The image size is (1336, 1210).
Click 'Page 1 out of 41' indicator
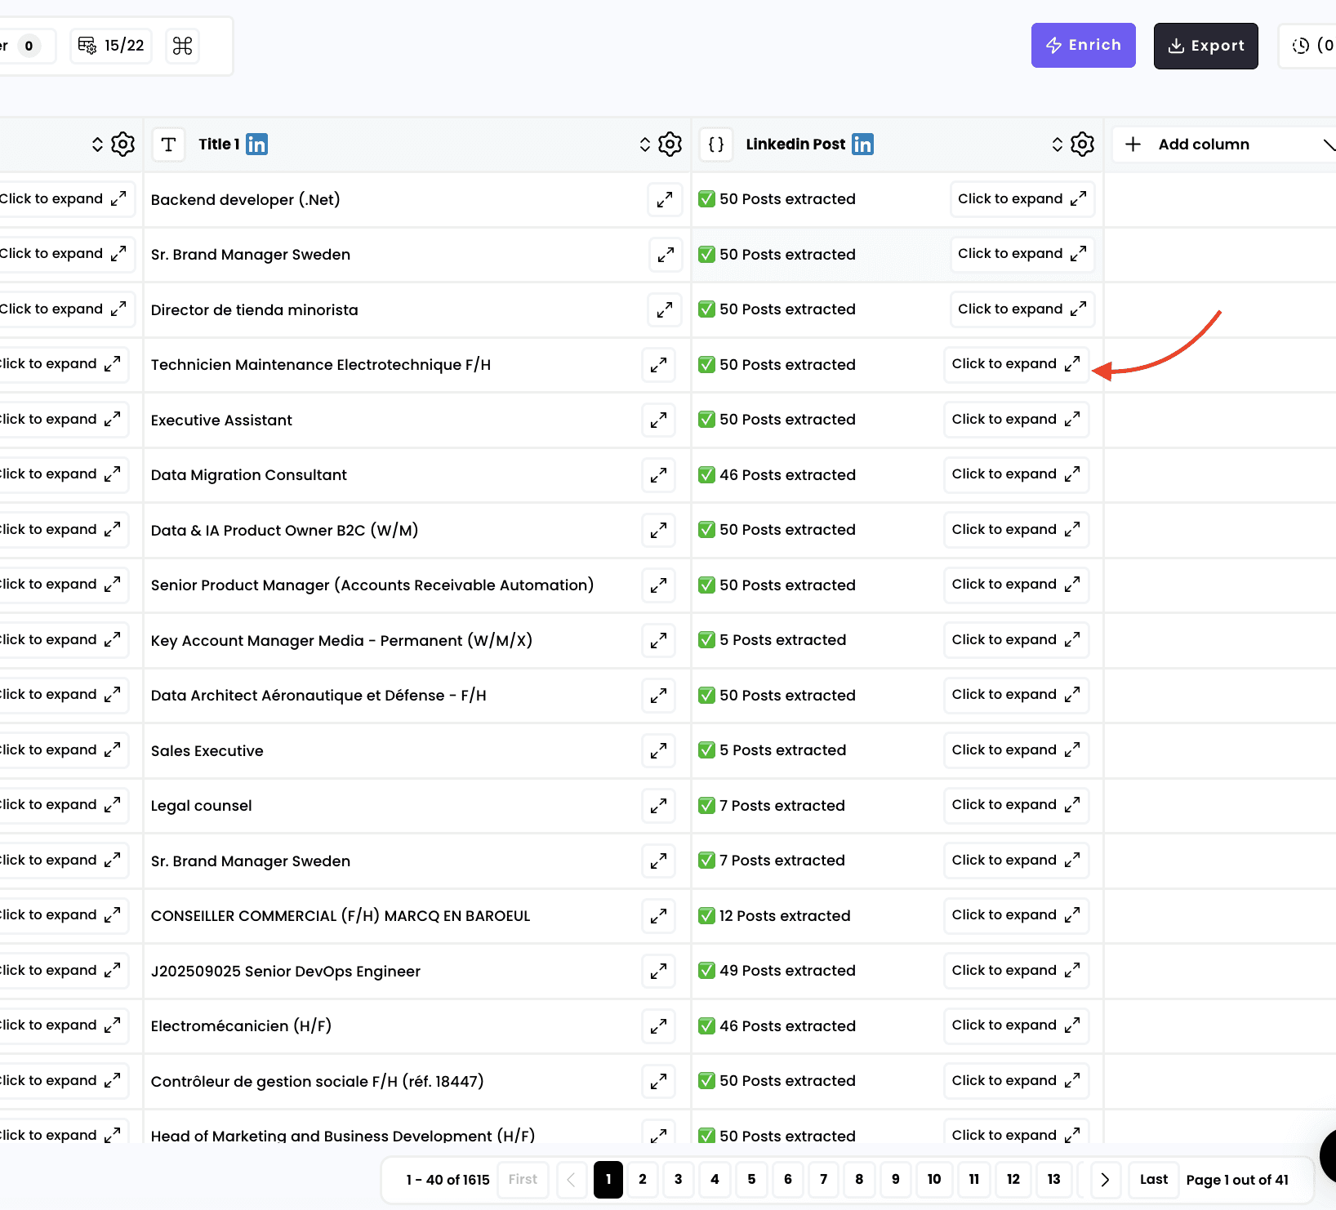pyautogui.click(x=1237, y=1180)
